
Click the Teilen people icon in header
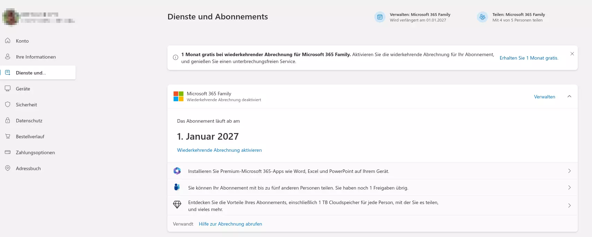(x=482, y=17)
